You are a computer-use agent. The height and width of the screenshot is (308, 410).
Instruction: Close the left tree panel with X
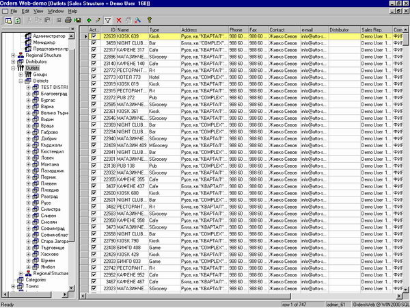pyautogui.click(x=72, y=29)
